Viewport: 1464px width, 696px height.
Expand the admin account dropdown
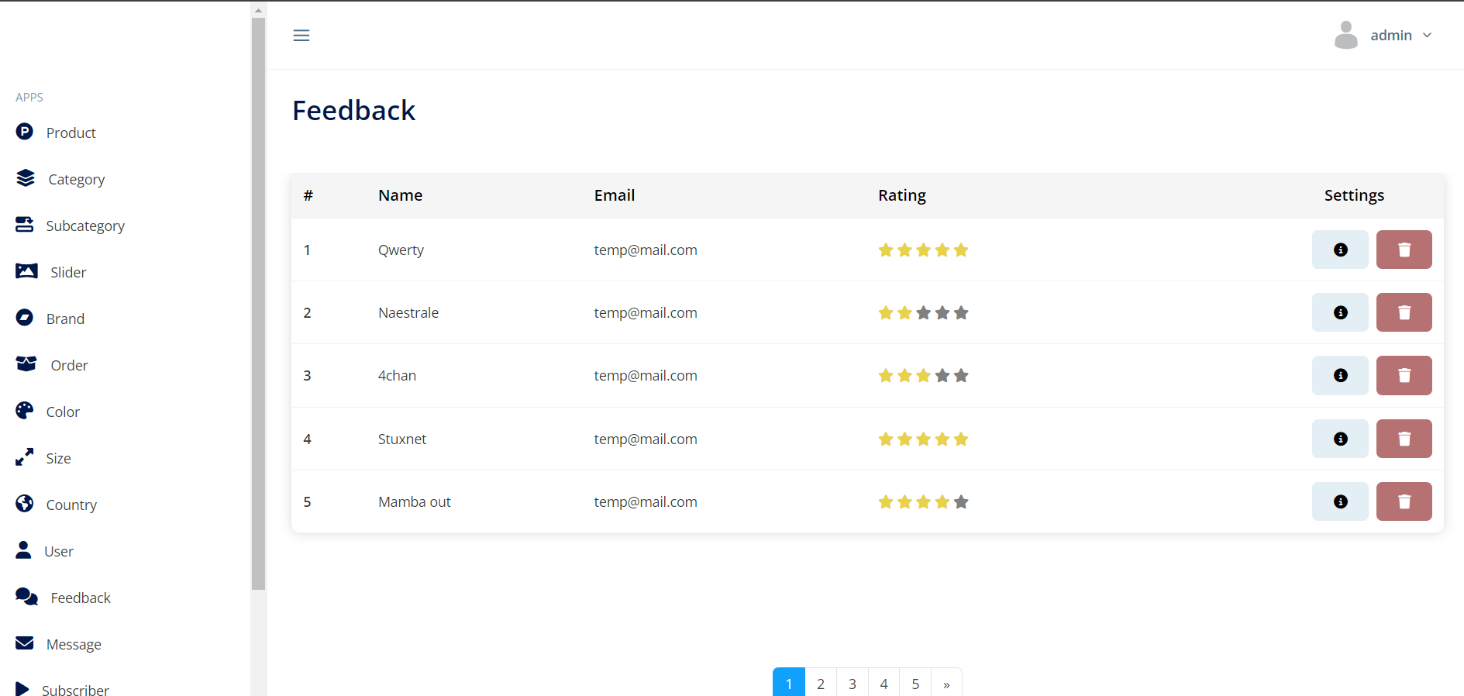pos(1426,36)
